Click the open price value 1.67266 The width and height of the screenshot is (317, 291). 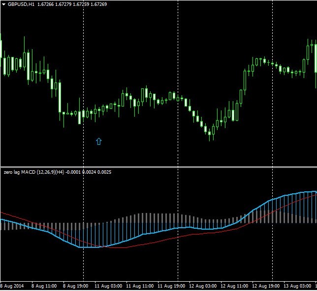pos(45,4)
